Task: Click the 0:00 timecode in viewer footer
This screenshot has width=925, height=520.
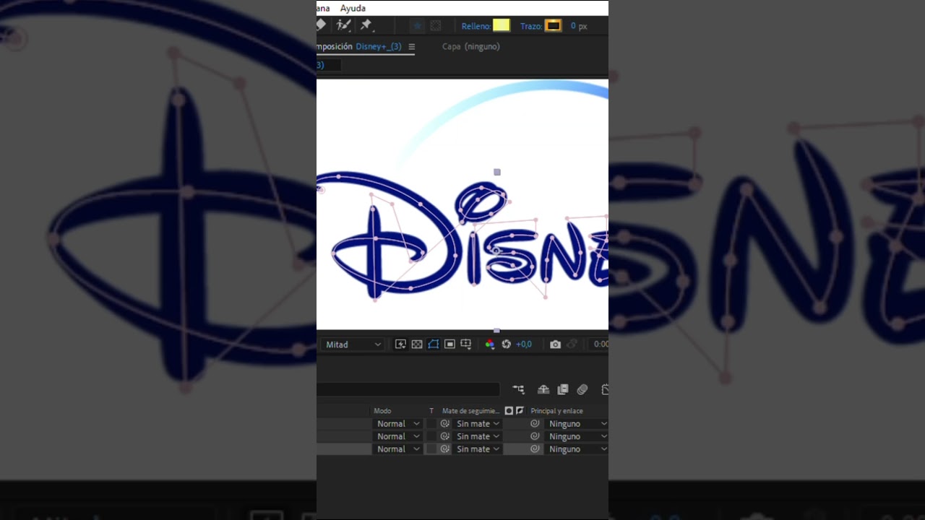Action: [601, 344]
